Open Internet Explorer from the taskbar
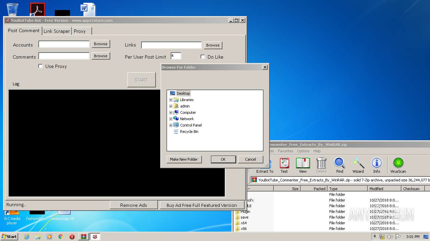The image size is (430, 241). (27, 237)
